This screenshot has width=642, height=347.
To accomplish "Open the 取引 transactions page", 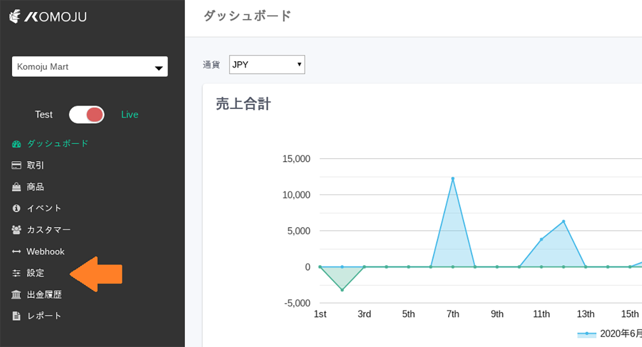I will tap(36, 165).
